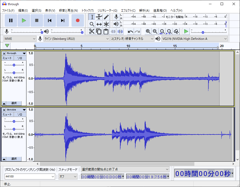
Task: Solo the denoise track
Action: pos(20,114)
